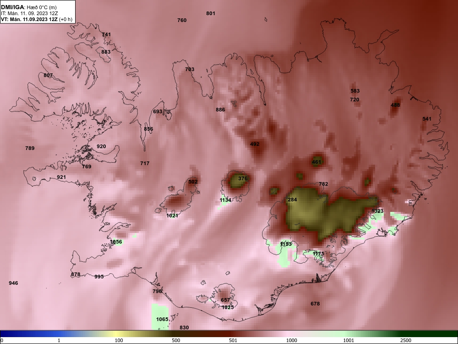This screenshot has height=344, width=458.
Task: Click the 703 height value
Action: coord(190,69)
